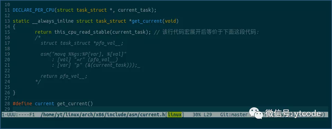Click the file path current.h in mode line

pyautogui.click(x=102, y=115)
